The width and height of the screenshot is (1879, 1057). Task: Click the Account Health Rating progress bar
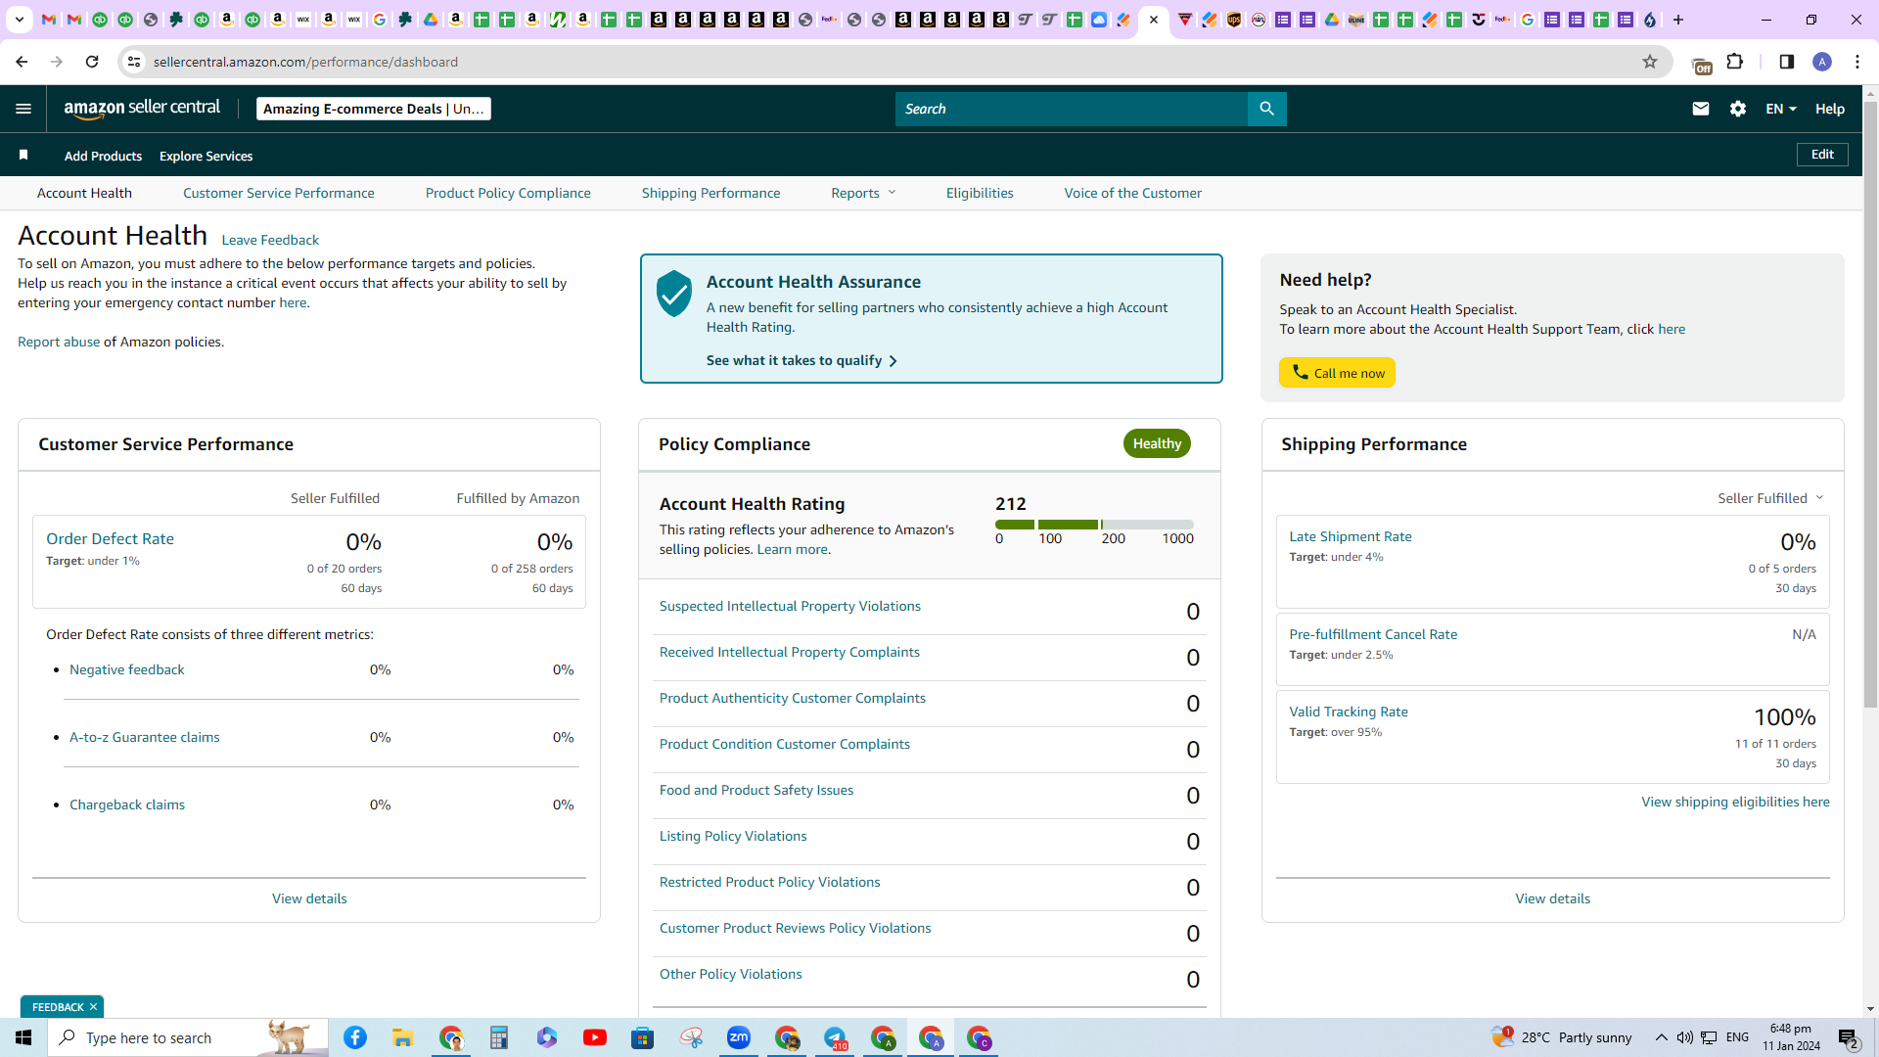(x=1094, y=525)
